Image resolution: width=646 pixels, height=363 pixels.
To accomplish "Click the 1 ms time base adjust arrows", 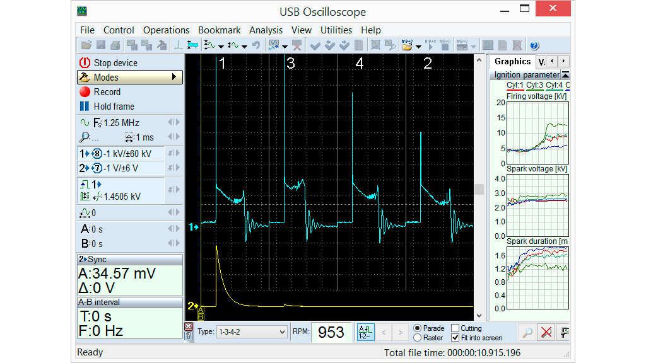I will click(174, 137).
